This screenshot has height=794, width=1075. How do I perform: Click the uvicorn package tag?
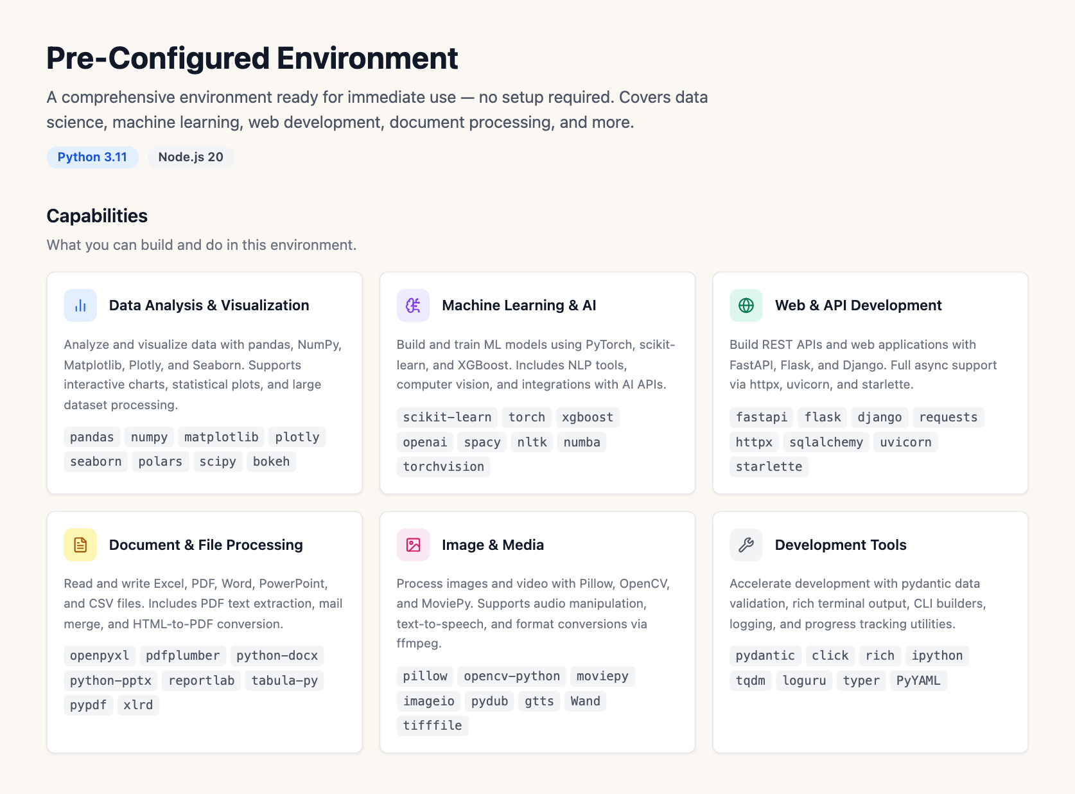906,442
